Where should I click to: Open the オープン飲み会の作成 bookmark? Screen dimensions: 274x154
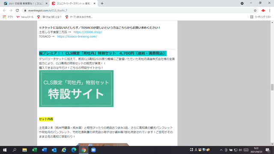79,17
